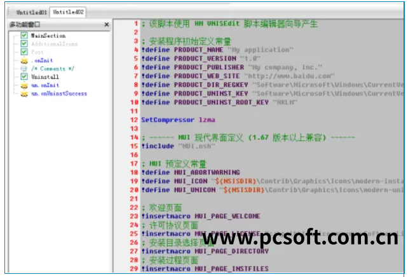Click line number 12 in the gutter
408x277 pixels.
click(134, 119)
